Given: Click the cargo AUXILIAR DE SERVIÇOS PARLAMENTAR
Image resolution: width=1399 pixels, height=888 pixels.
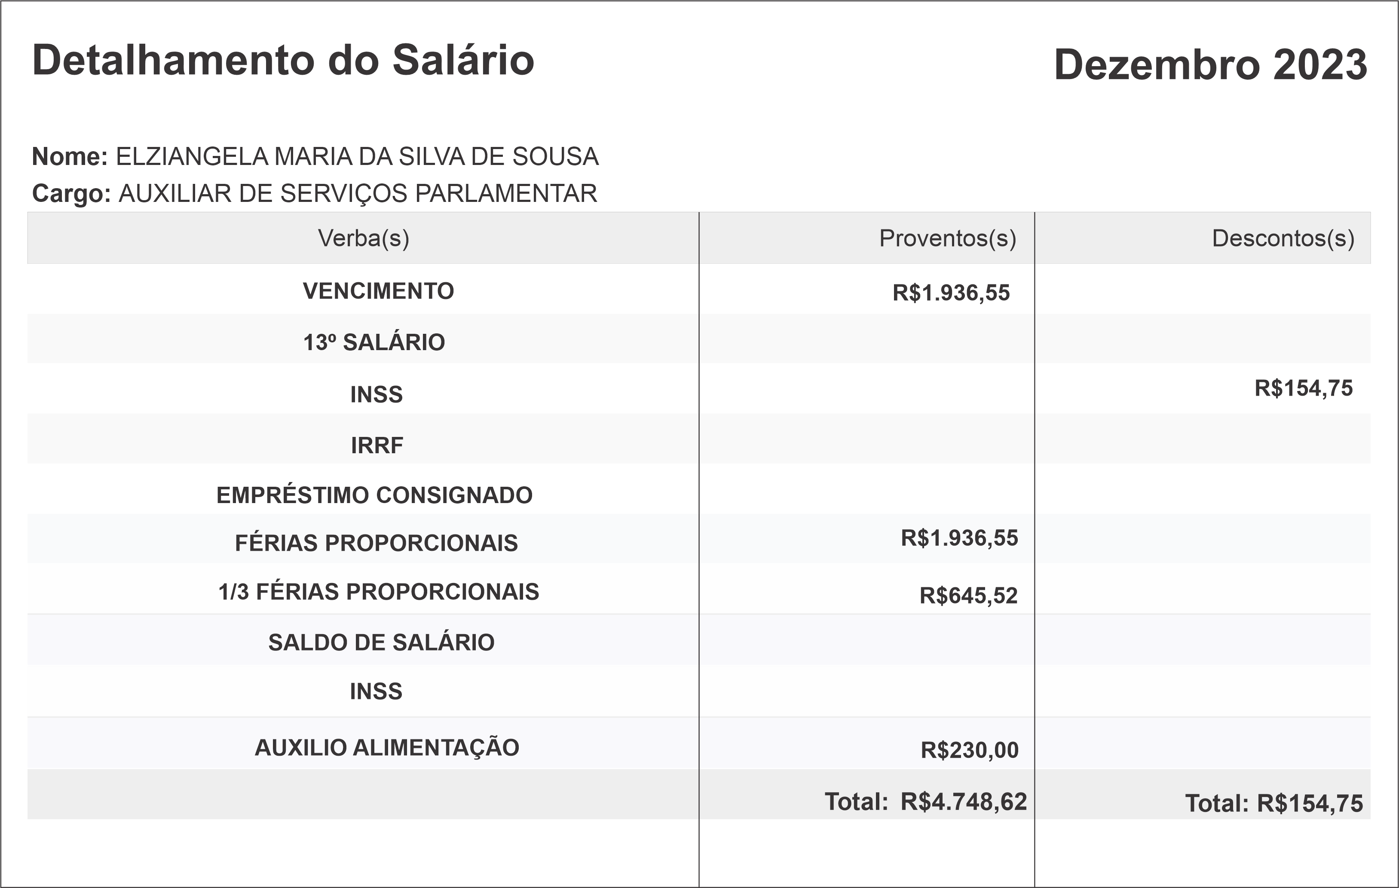Looking at the screenshot, I should pos(357,193).
